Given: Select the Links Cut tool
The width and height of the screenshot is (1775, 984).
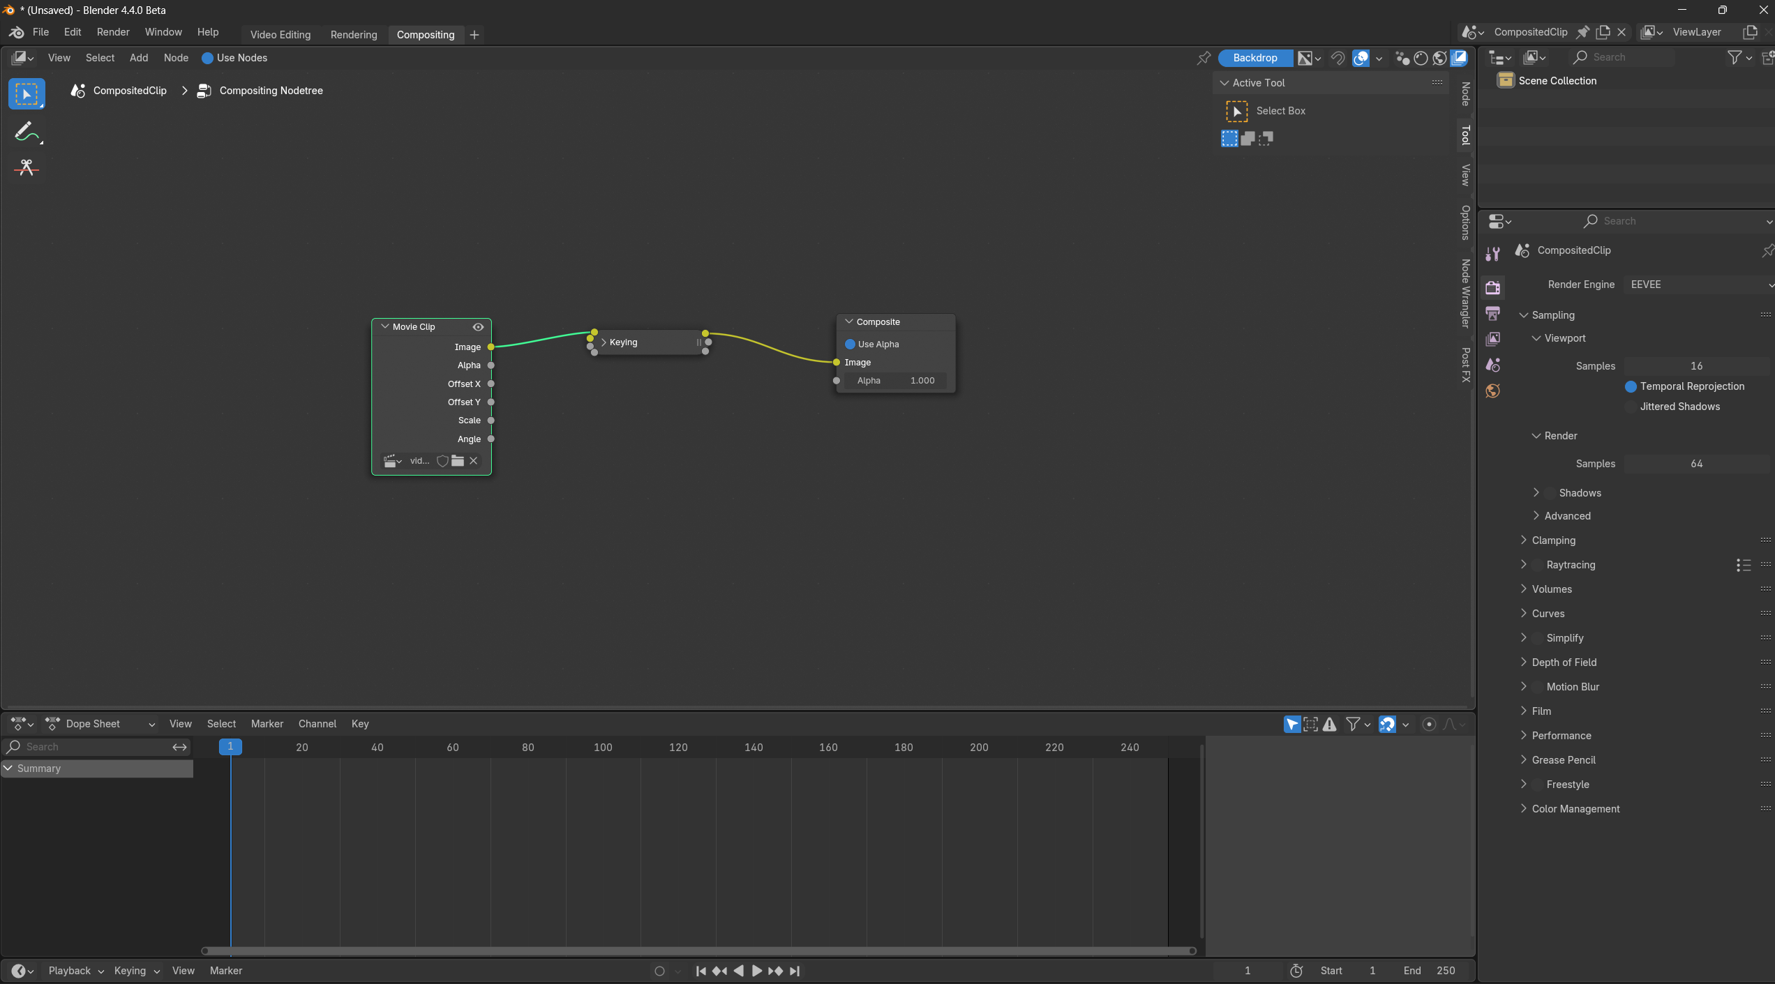Looking at the screenshot, I should click(x=27, y=167).
